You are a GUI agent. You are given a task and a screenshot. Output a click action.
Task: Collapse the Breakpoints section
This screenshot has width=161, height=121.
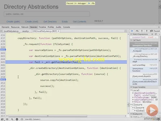(131, 114)
